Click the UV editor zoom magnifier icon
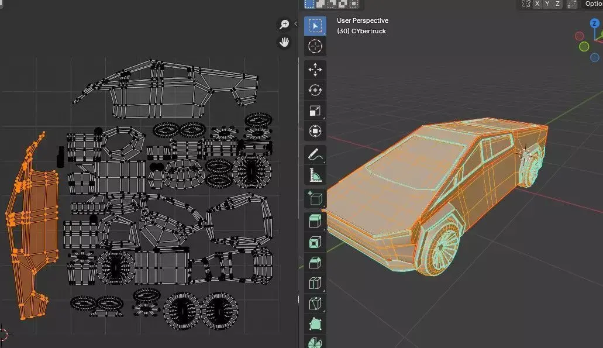The width and height of the screenshot is (603, 348). [x=284, y=24]
